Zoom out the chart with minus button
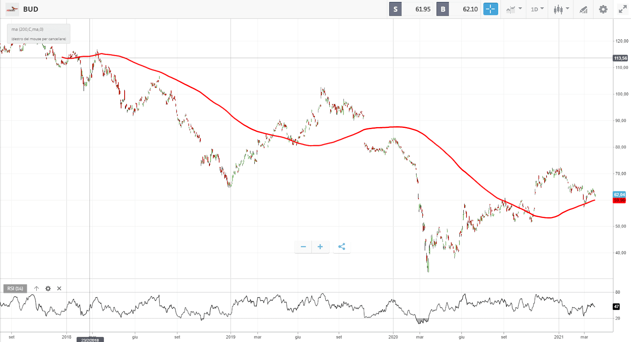 tap(303, 247)
